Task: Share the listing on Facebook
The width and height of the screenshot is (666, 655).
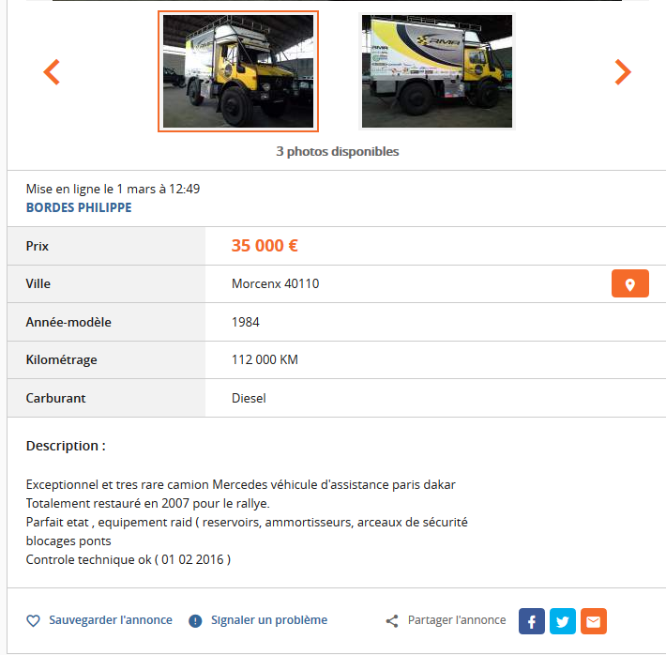Action: (531, 621)
